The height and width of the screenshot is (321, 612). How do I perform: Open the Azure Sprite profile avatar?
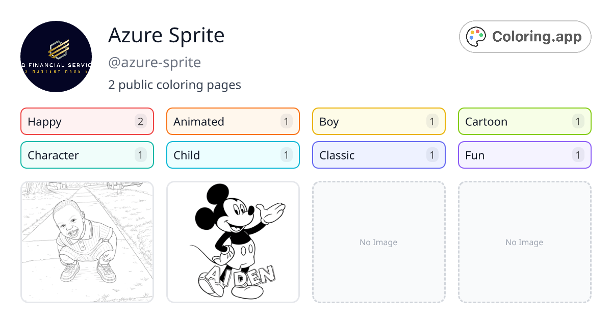[x=56, y=57]
